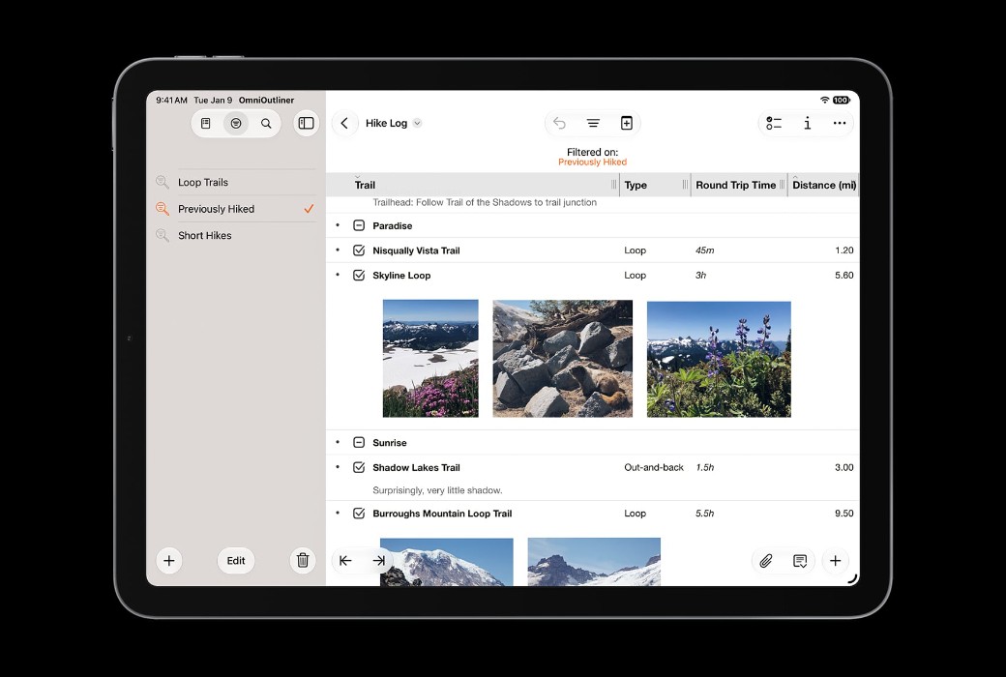Click Short Hikes magnifier filter icon
This screenshot has width=1006, height=677.
163,236
